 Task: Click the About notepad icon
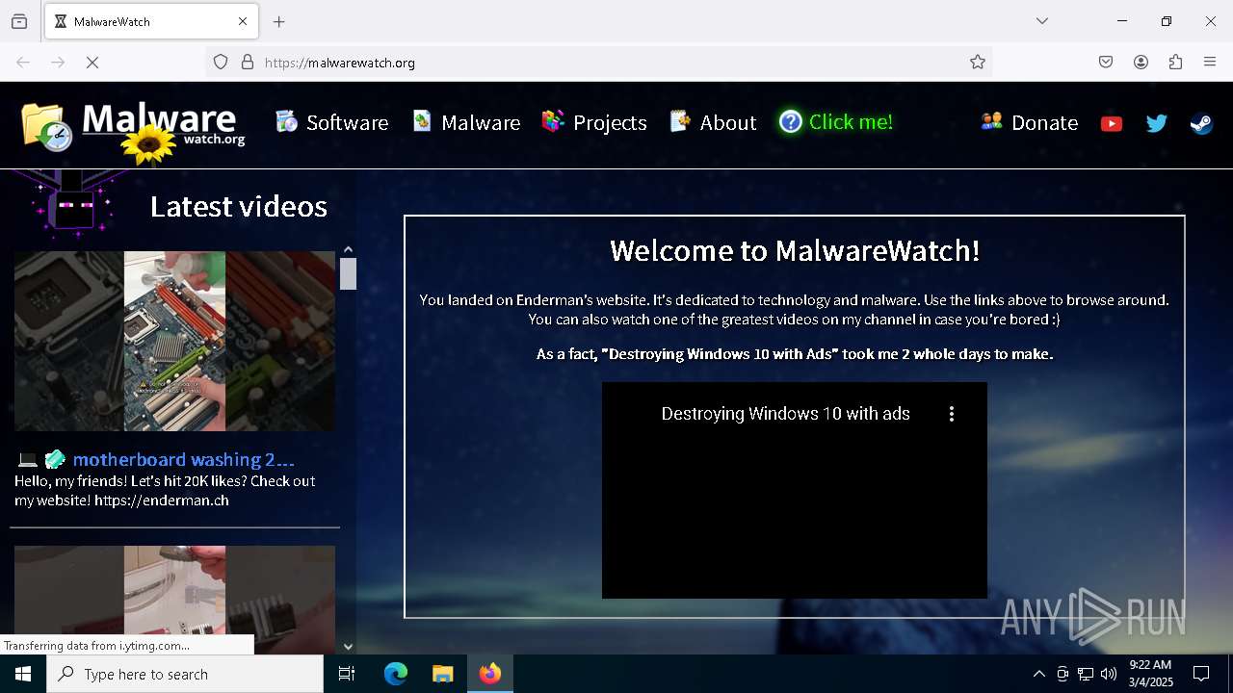tap(680, 121)
